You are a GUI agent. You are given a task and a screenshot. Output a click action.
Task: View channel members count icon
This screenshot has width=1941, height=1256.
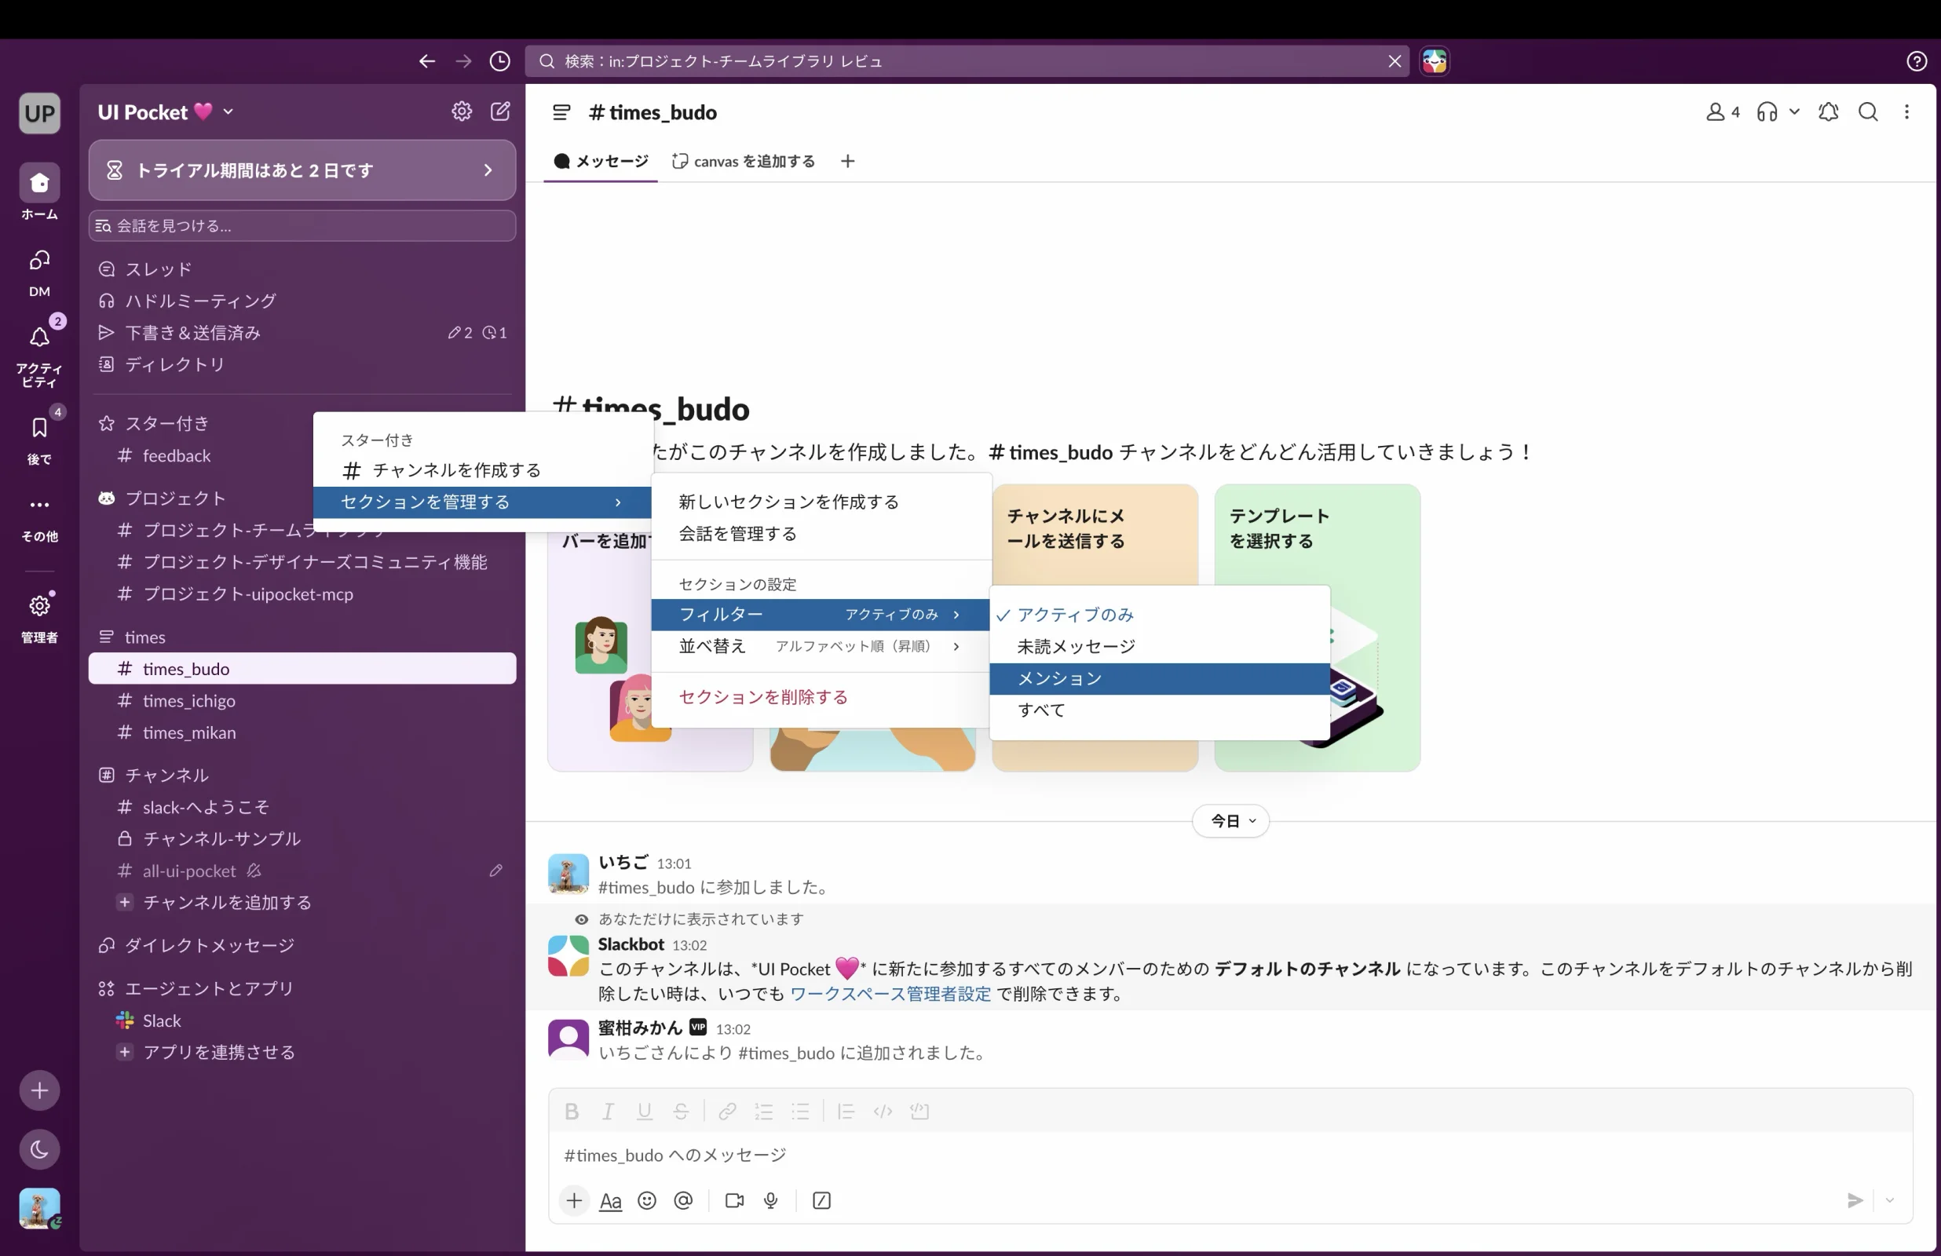coord(1723,111)
